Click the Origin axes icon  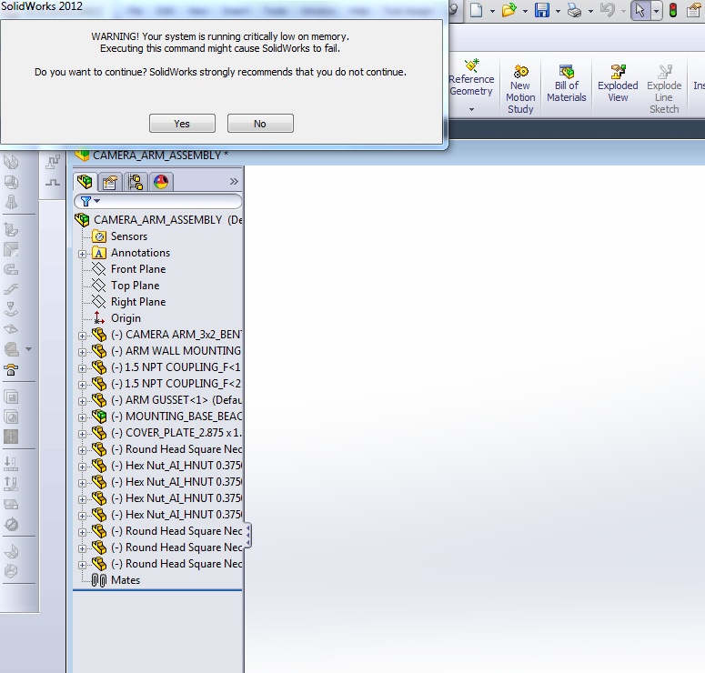99,318
